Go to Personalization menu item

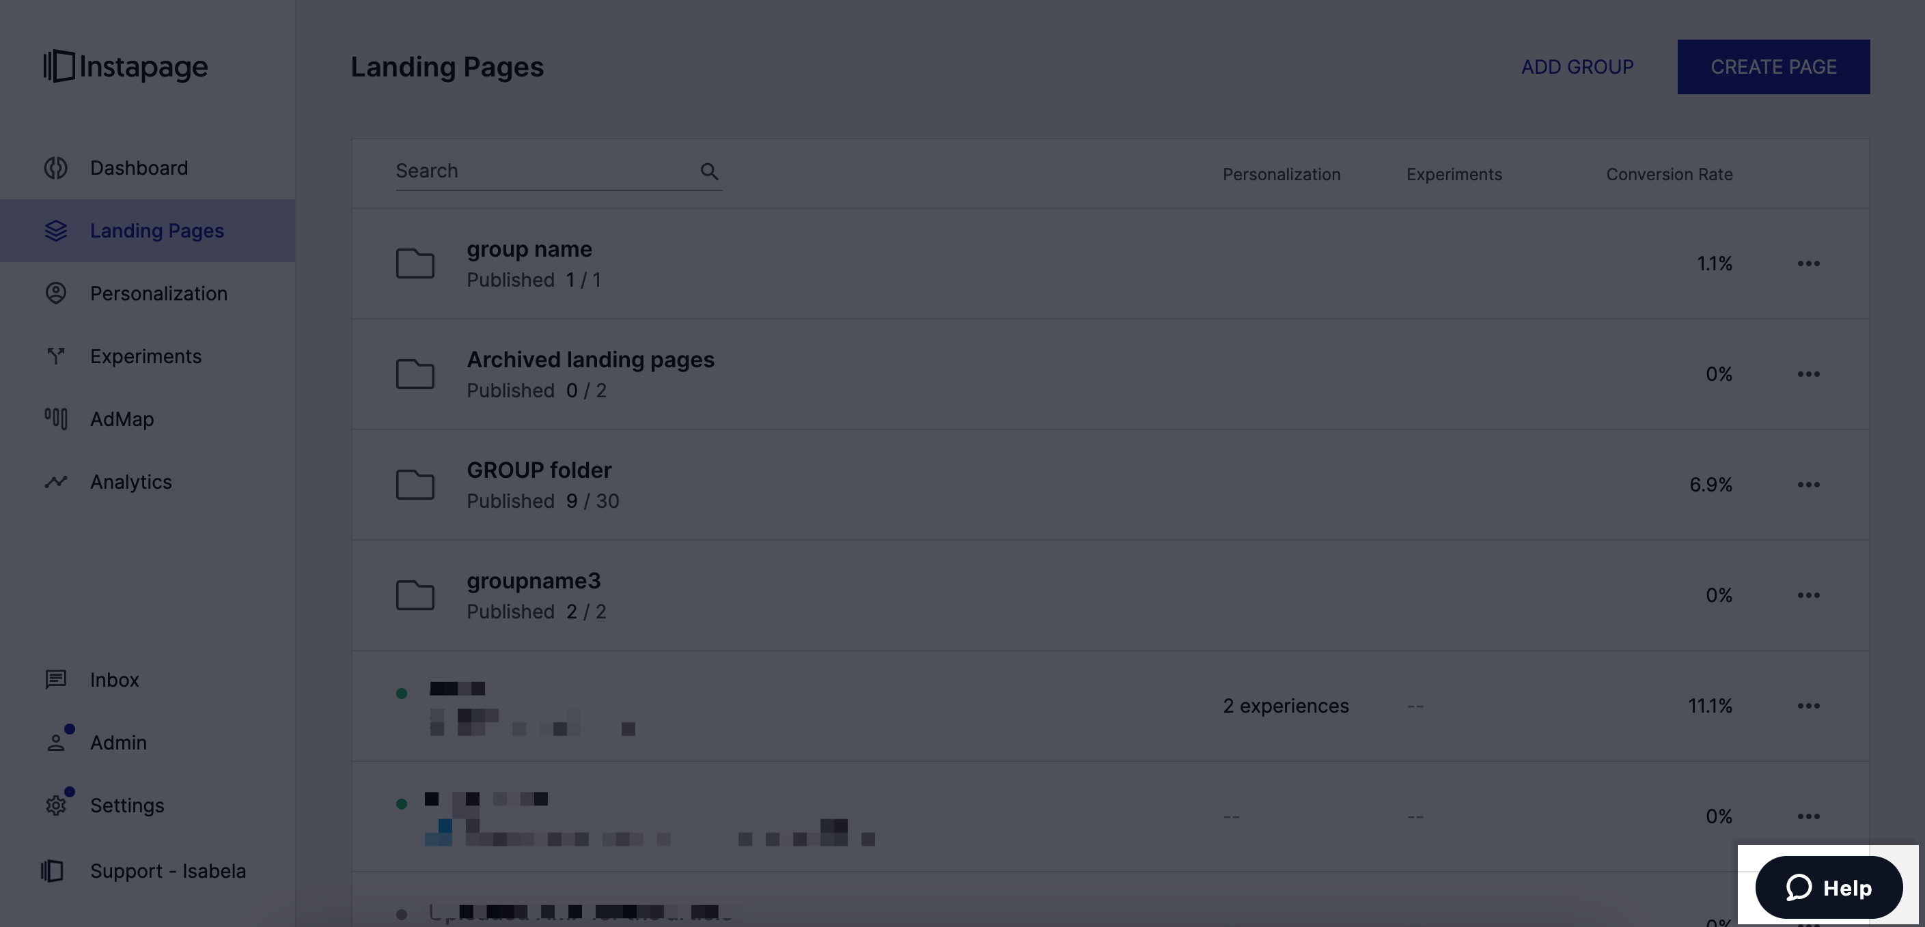click(x=148, y=294)
